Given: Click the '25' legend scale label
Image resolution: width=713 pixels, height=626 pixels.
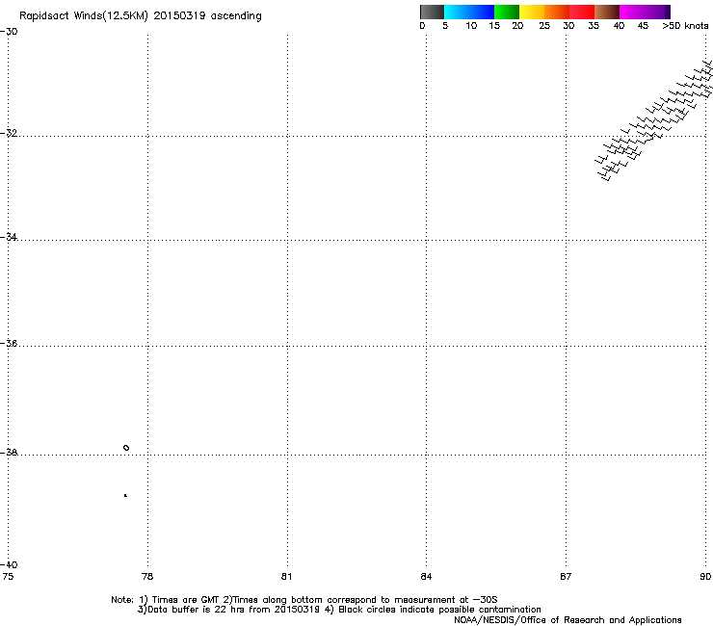Looking at the screenshot, I should (544, 26).
